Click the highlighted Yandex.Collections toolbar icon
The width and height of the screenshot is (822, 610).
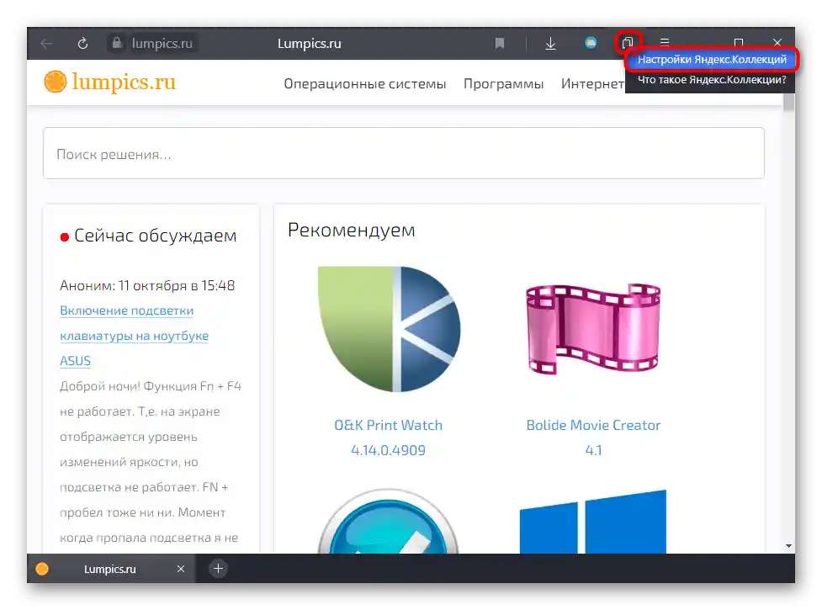point(628,41)
